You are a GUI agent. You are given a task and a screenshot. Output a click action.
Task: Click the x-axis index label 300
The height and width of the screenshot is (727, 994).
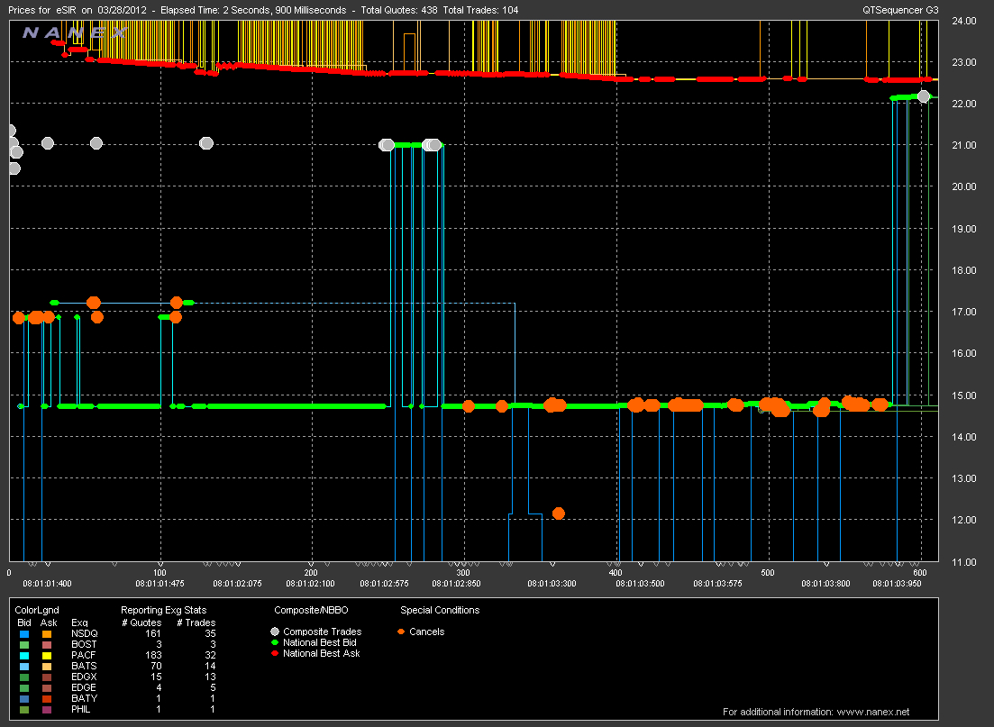pos(463,572)
